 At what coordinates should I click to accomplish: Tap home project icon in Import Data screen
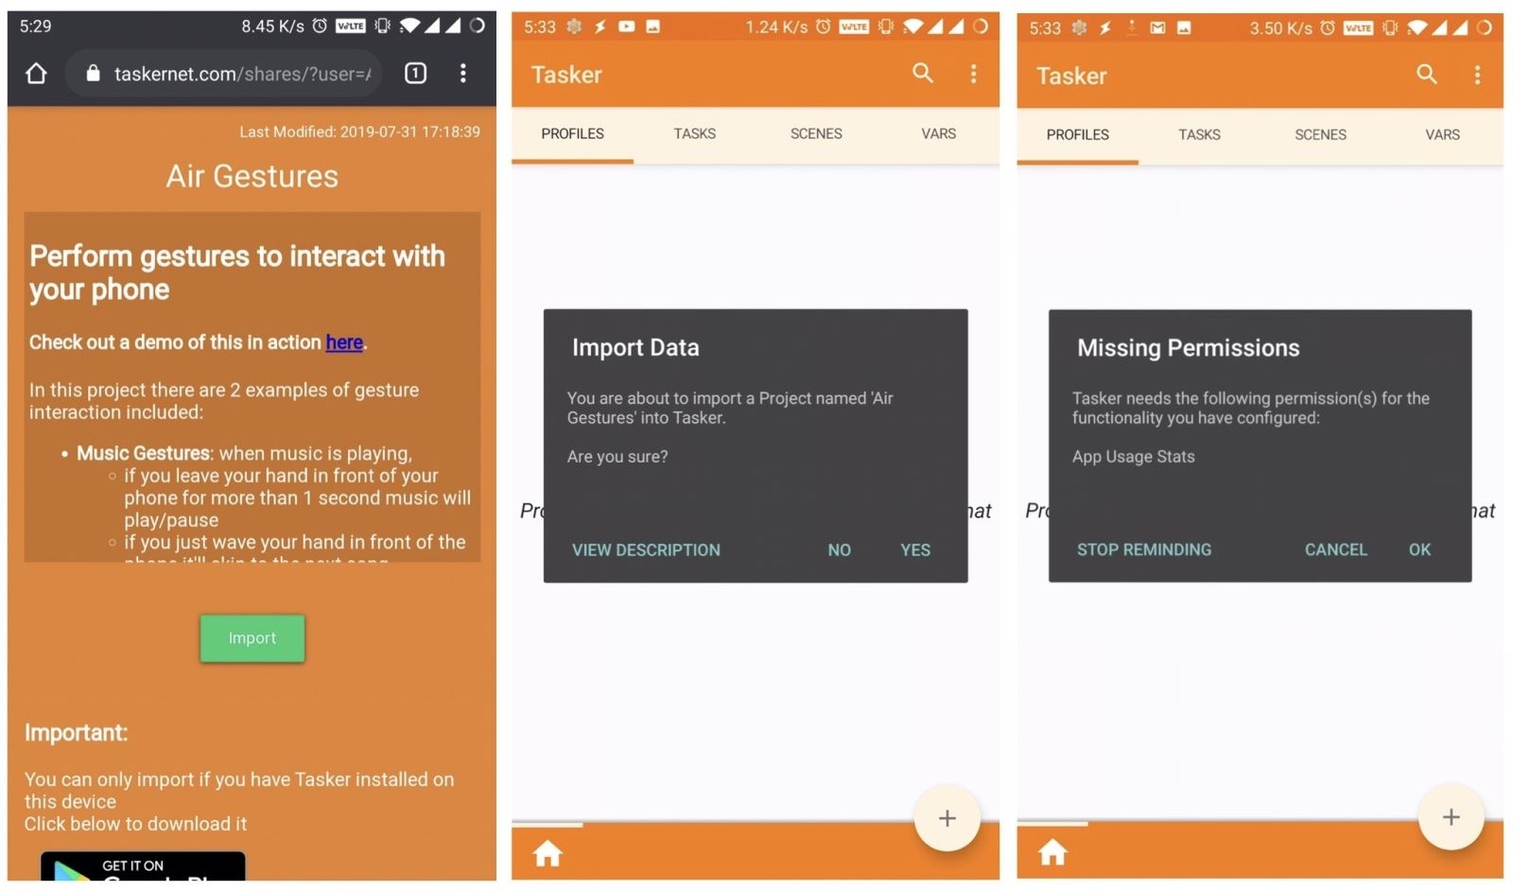[x=548, y=854]
